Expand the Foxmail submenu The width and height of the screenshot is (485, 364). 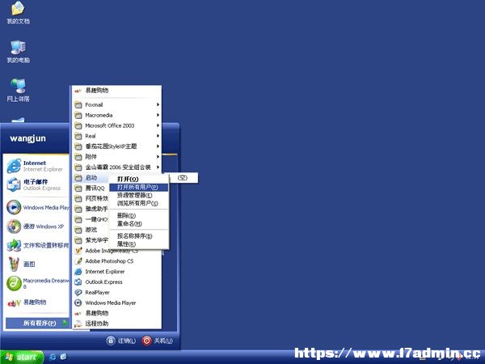(x=117, y=104)
